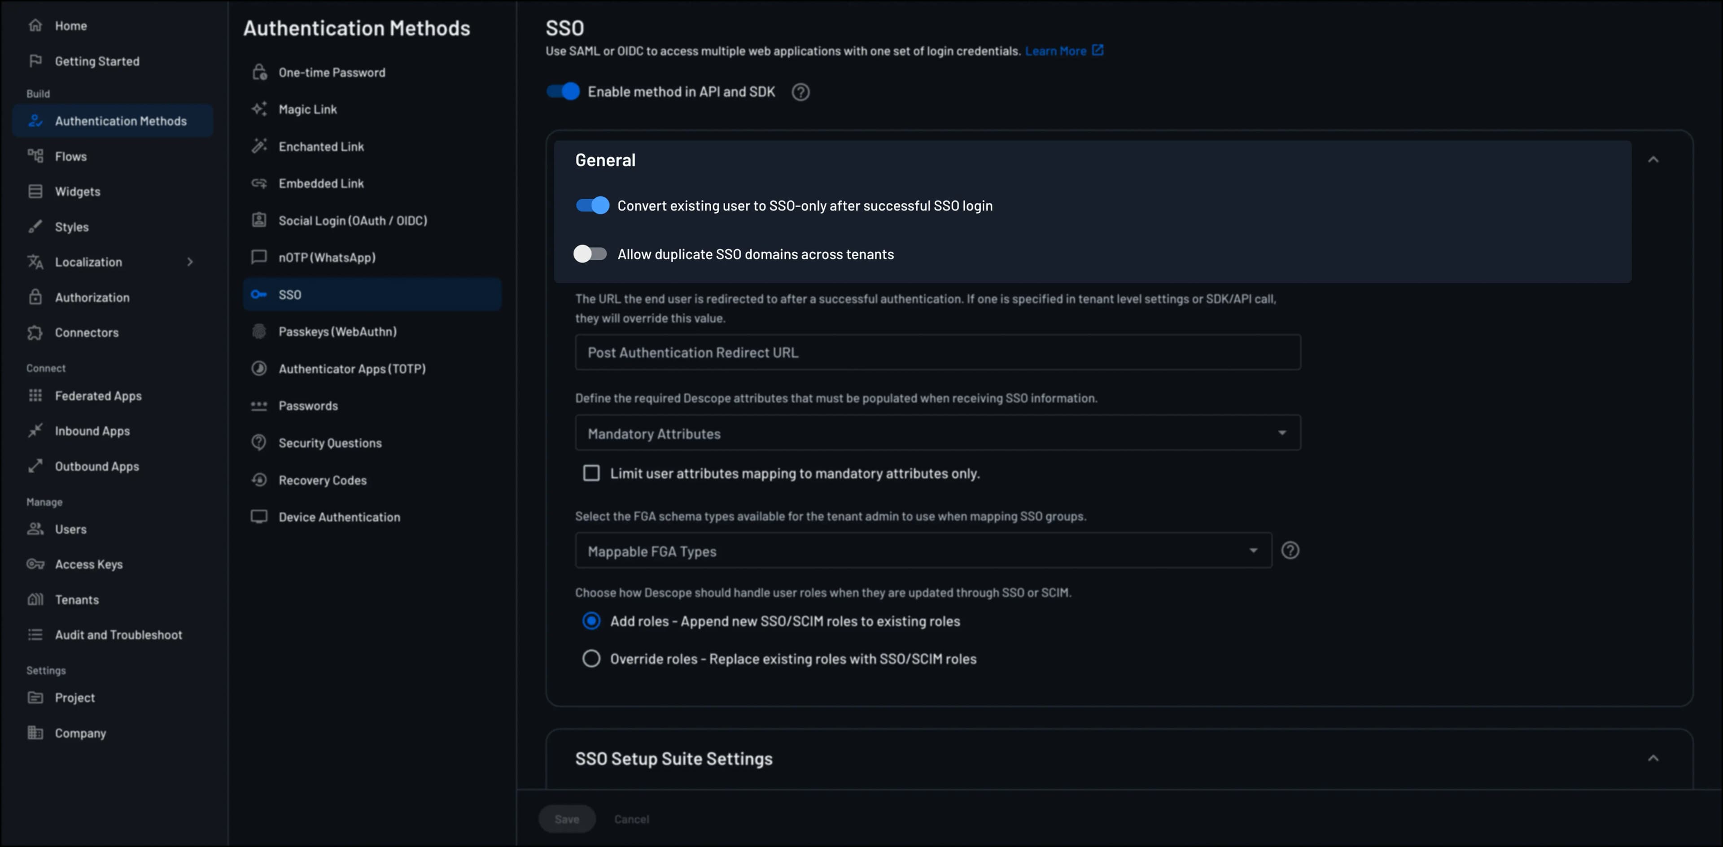
Task: Open the Connectors section
Action: [x=86, y=332]
